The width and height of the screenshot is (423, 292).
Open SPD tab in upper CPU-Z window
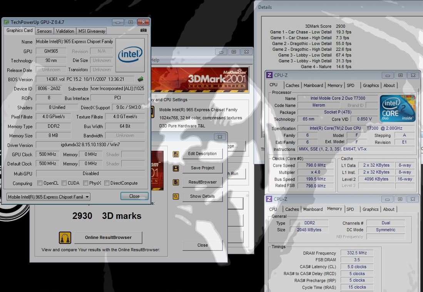point(351,85)
